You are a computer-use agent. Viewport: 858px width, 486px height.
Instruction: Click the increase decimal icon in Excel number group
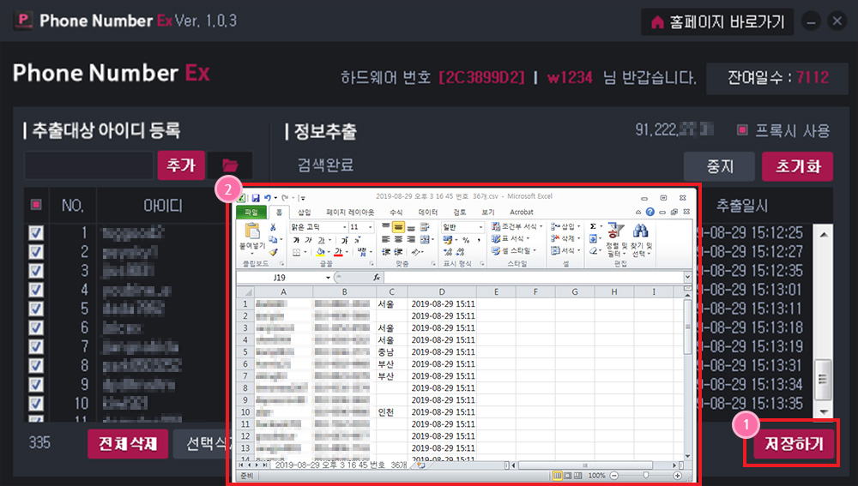click(448, 251)
